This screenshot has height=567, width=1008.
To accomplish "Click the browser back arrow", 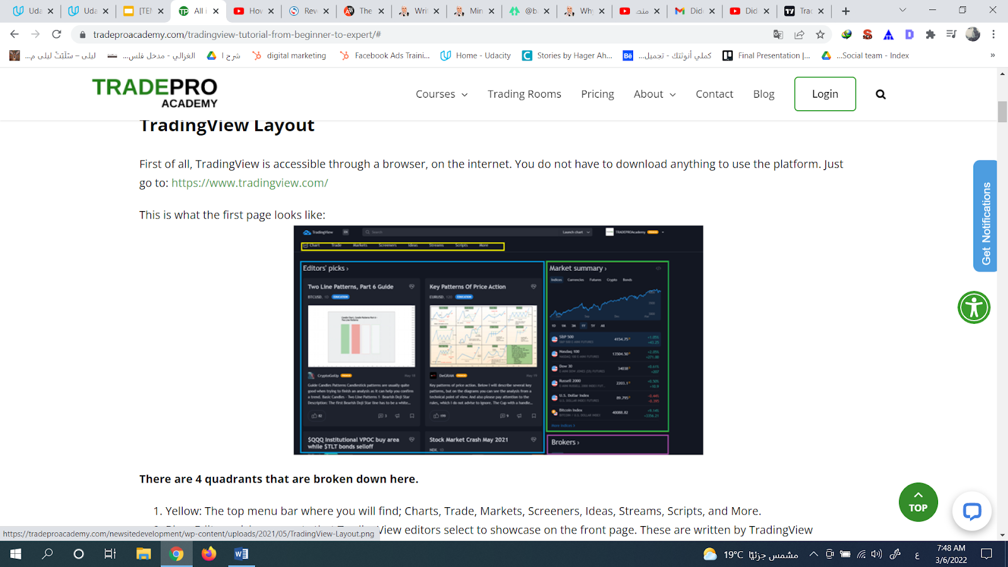I will tap(14, 35).
